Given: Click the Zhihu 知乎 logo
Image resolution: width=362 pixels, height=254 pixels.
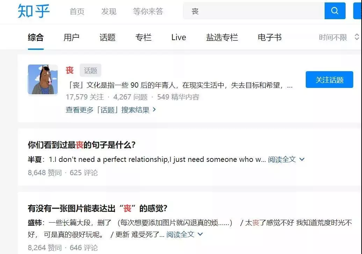Looking at the screenshot, I should coord(34,11).
